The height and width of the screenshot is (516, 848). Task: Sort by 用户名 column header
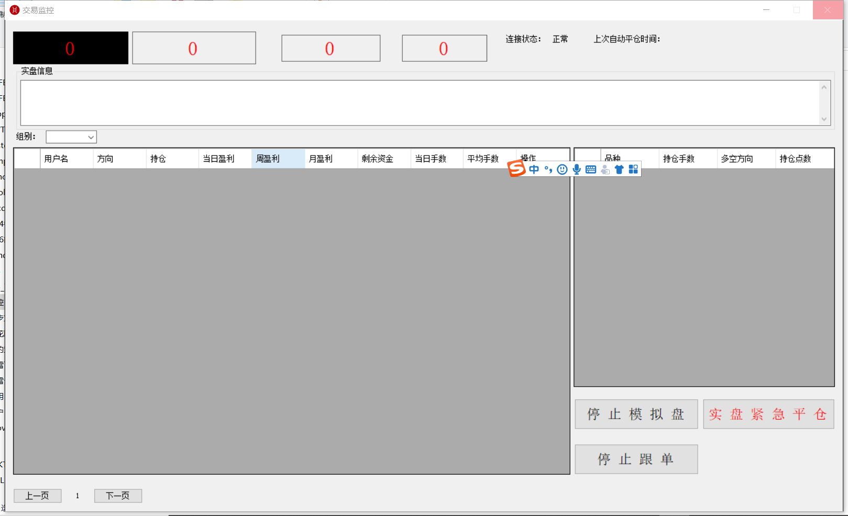point(67,159)
